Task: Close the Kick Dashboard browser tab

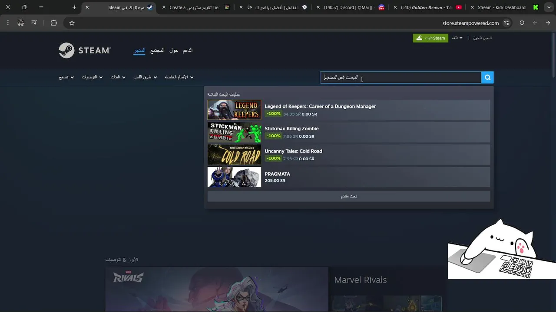Action: (x=472, y=7)
